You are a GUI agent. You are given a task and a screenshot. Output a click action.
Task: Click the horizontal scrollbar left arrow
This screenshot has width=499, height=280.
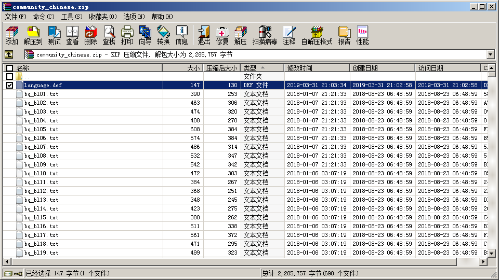[x=7, y=261]
